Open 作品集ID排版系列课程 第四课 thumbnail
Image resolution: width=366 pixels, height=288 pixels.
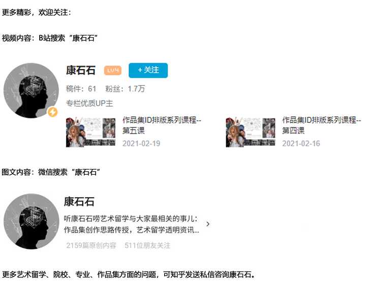pos(251,132)
